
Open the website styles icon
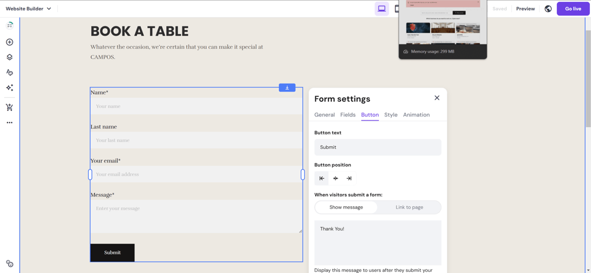10,72
